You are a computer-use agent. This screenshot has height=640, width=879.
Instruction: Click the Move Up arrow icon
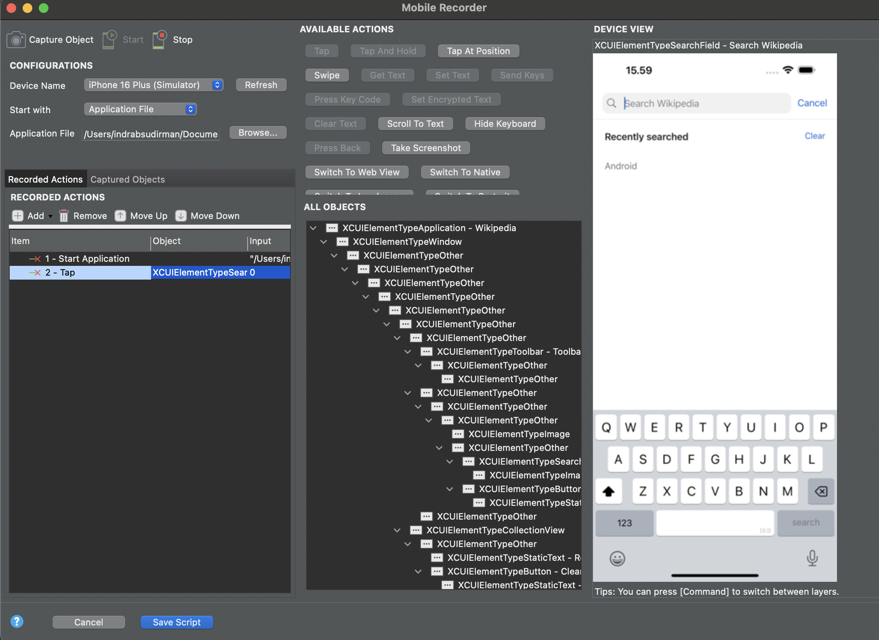[120, 216]
